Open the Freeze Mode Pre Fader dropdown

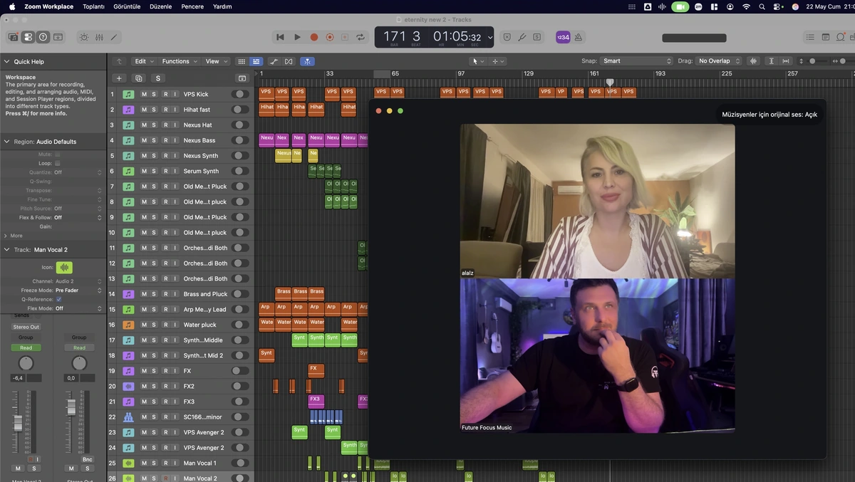78,290
